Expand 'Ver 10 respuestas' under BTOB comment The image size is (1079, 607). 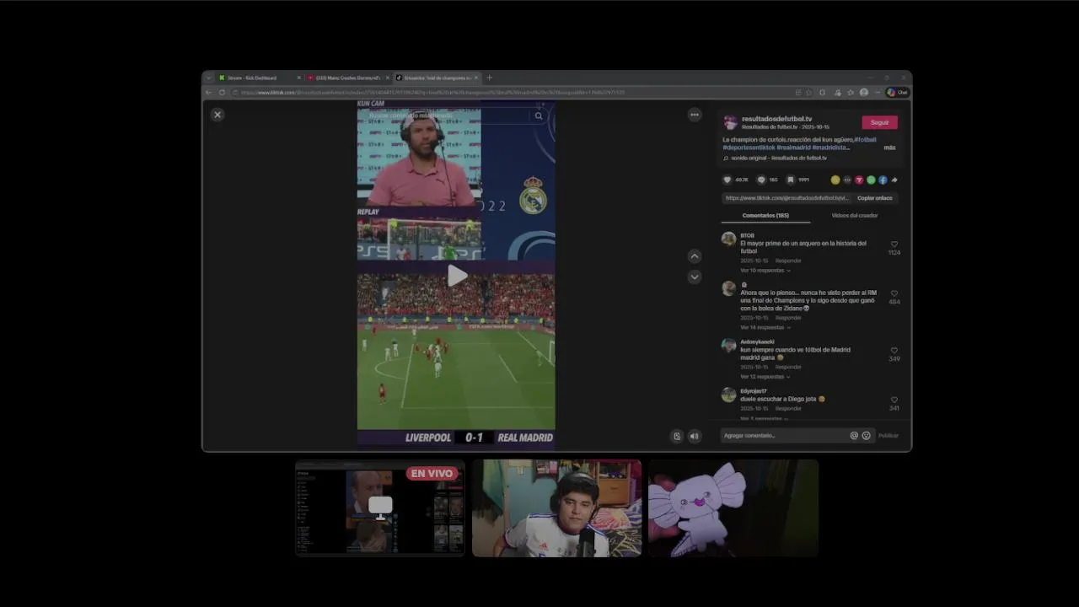click(x=765, y=271)
